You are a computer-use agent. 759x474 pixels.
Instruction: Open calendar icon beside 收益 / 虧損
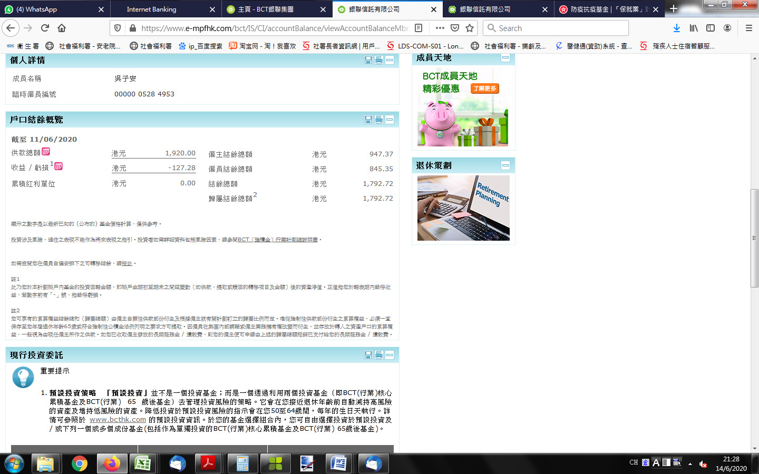pyautogui.click(x=59, y=166)
